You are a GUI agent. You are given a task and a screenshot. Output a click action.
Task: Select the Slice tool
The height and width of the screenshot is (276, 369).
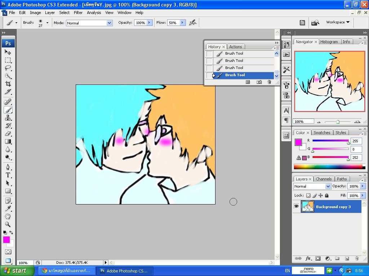8,92
